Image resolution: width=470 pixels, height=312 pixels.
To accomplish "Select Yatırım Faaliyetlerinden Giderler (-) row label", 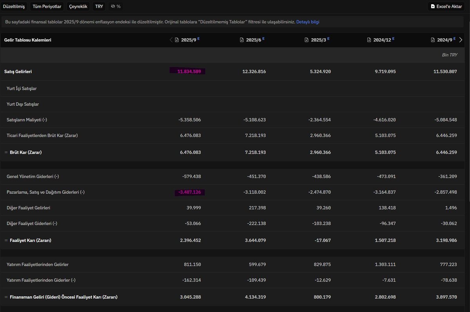I will pos(41,280).
